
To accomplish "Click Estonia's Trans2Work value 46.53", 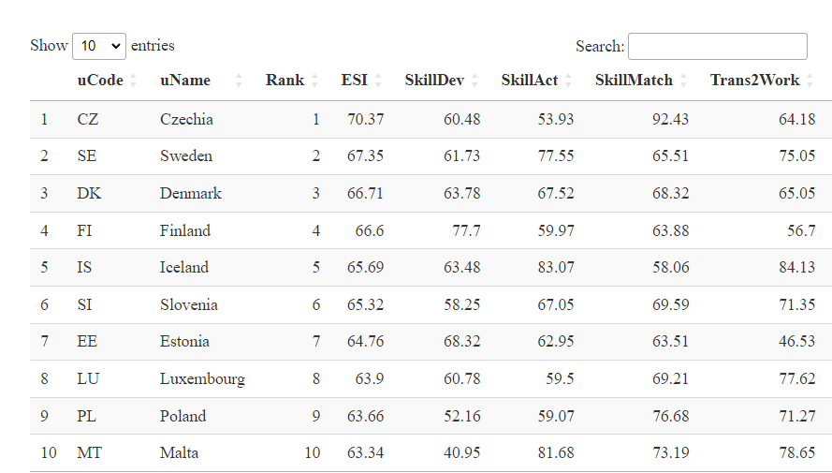I will point(797,341).
